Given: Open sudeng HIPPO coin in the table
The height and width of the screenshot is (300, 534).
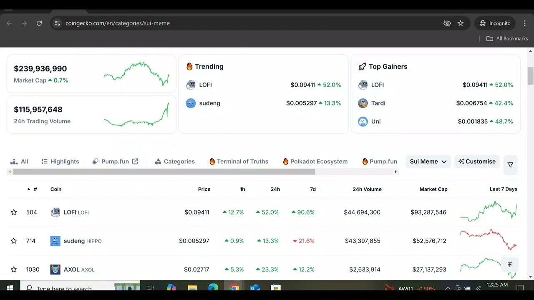Looking at the screenshot, I should [x=83, y=241].
